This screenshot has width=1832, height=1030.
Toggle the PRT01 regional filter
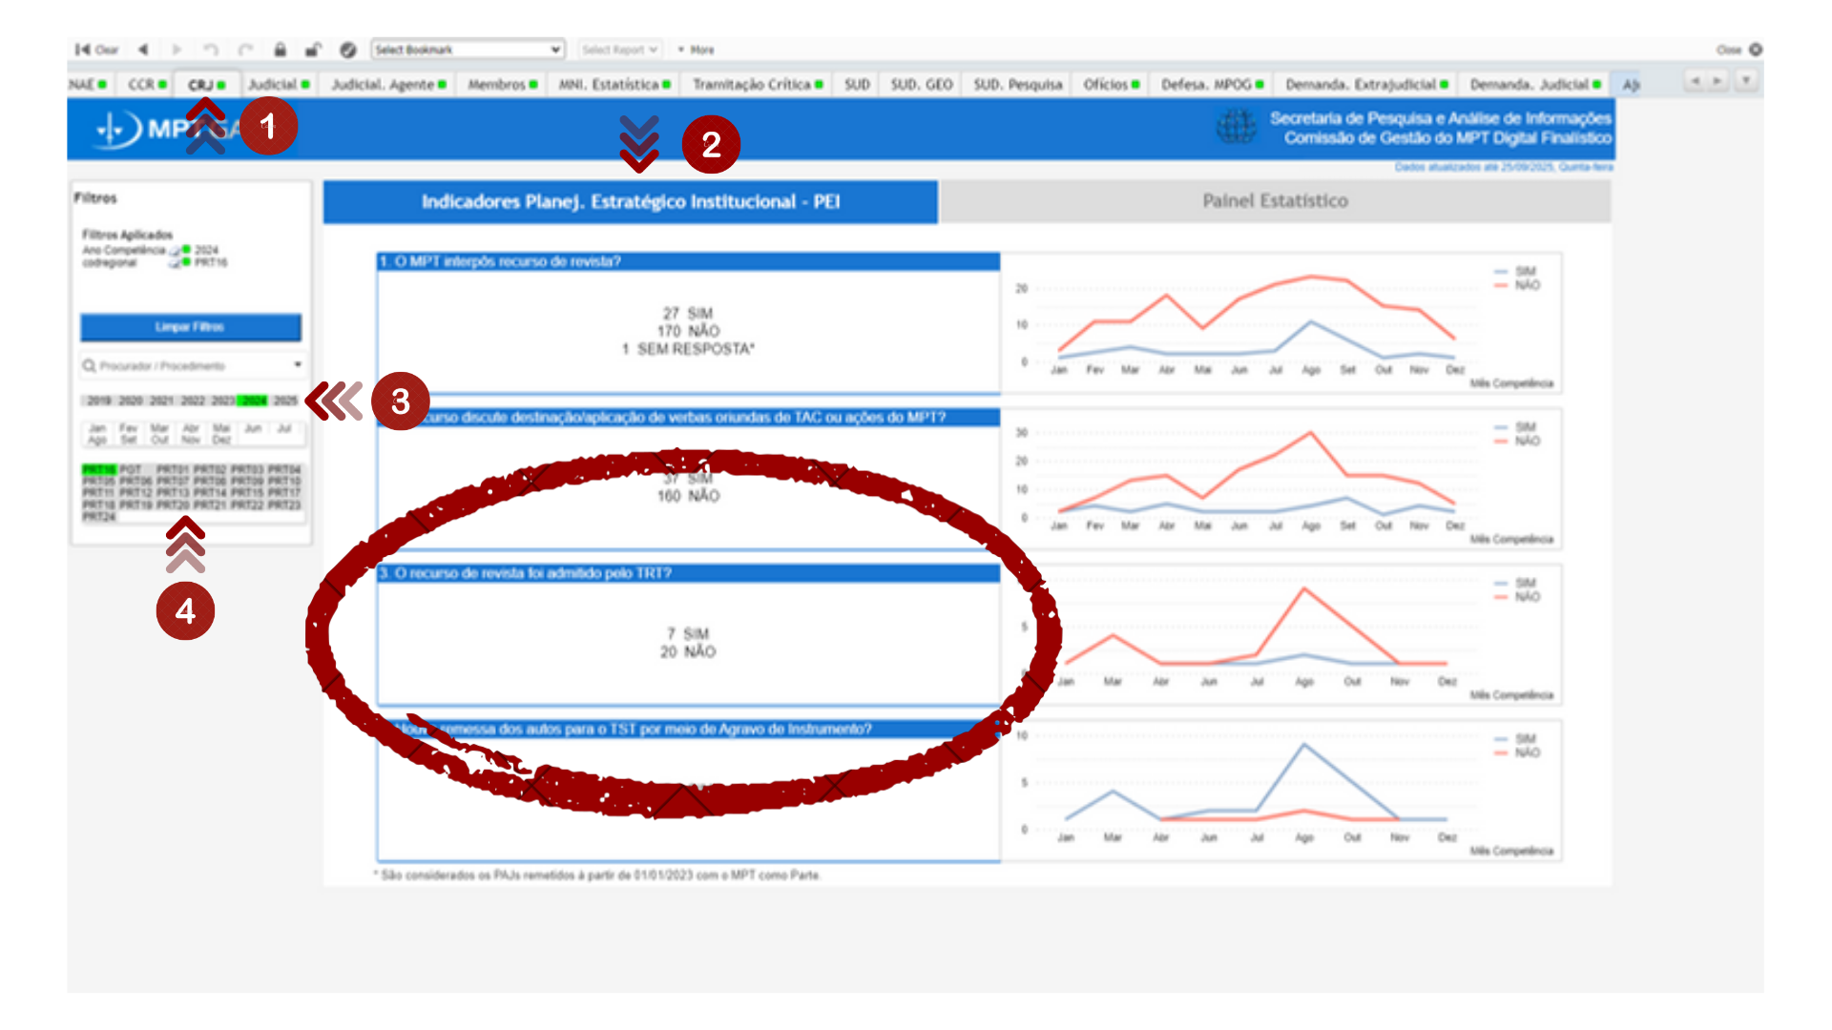(172, 469)
